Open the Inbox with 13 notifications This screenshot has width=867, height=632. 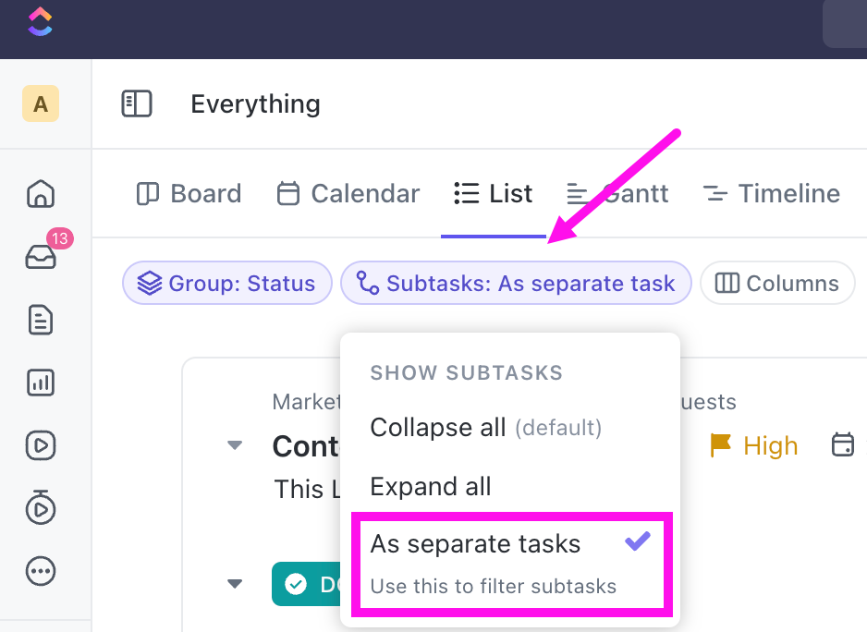pyautogui.click(x=41, y=258)
